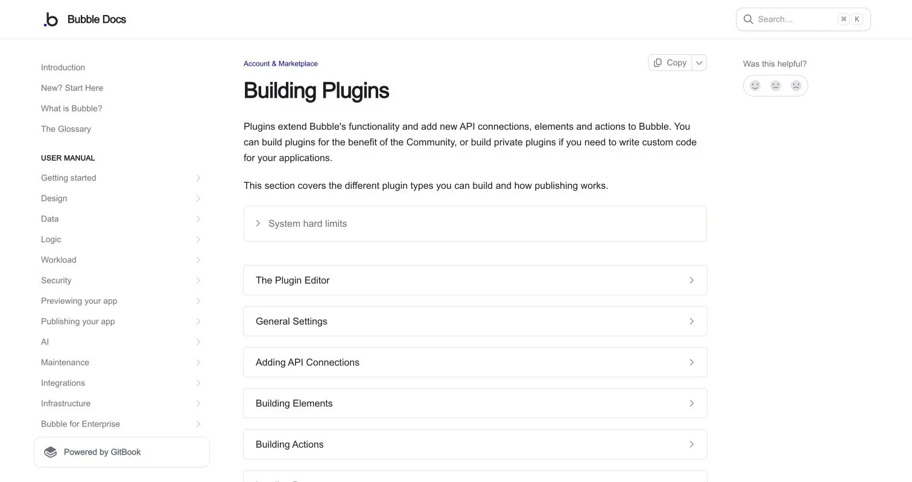This screenshot has height=482, width=912.
Task: Open The Plugin Editor card
Action: [x=475, y=281]
